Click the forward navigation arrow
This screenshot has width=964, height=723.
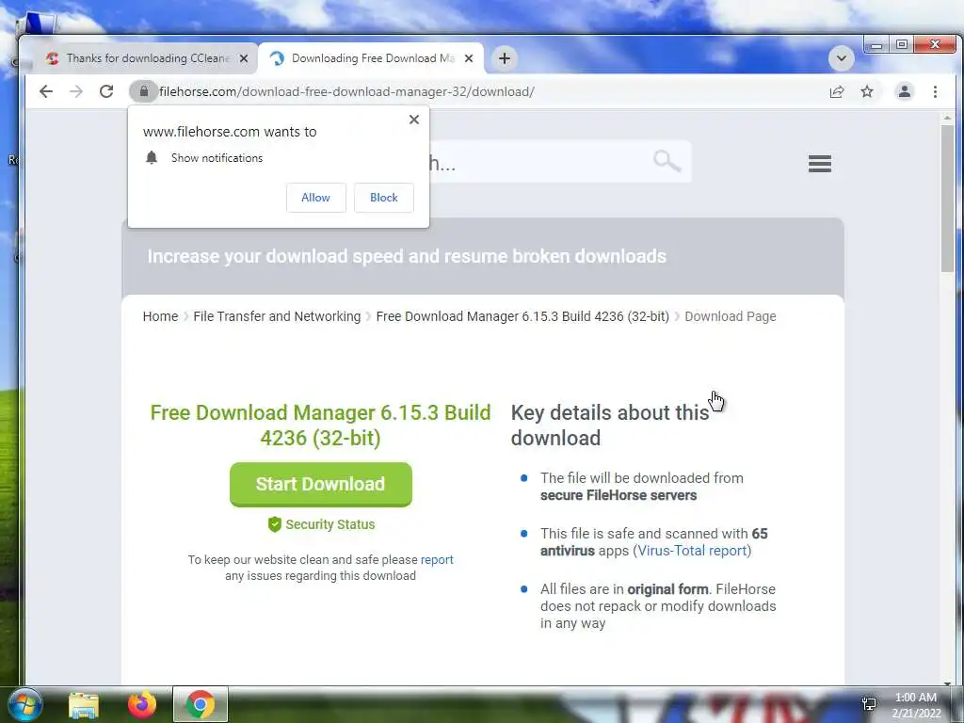(x=75, y=91)
